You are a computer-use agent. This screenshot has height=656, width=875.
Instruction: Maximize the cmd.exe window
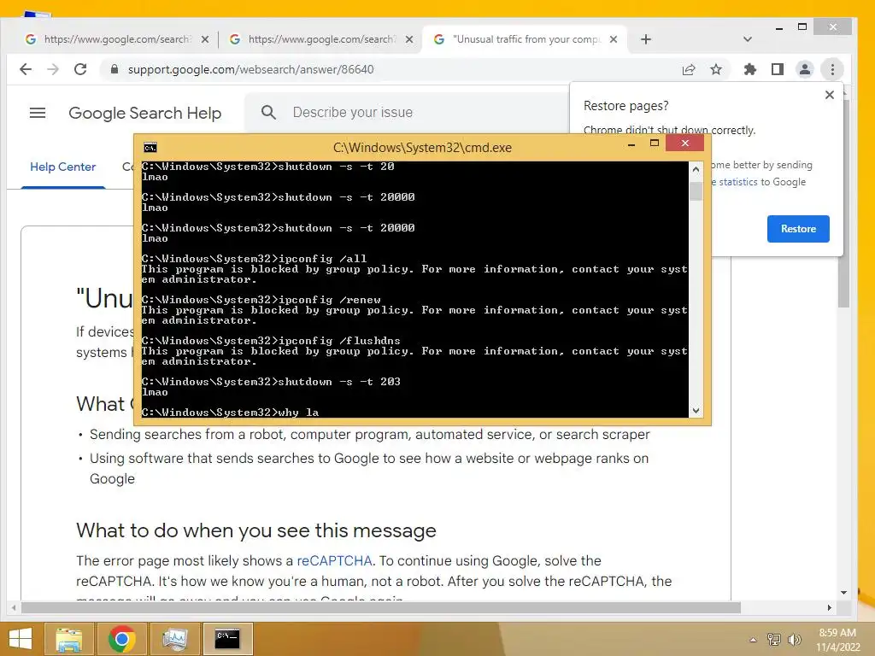point(655,143)
